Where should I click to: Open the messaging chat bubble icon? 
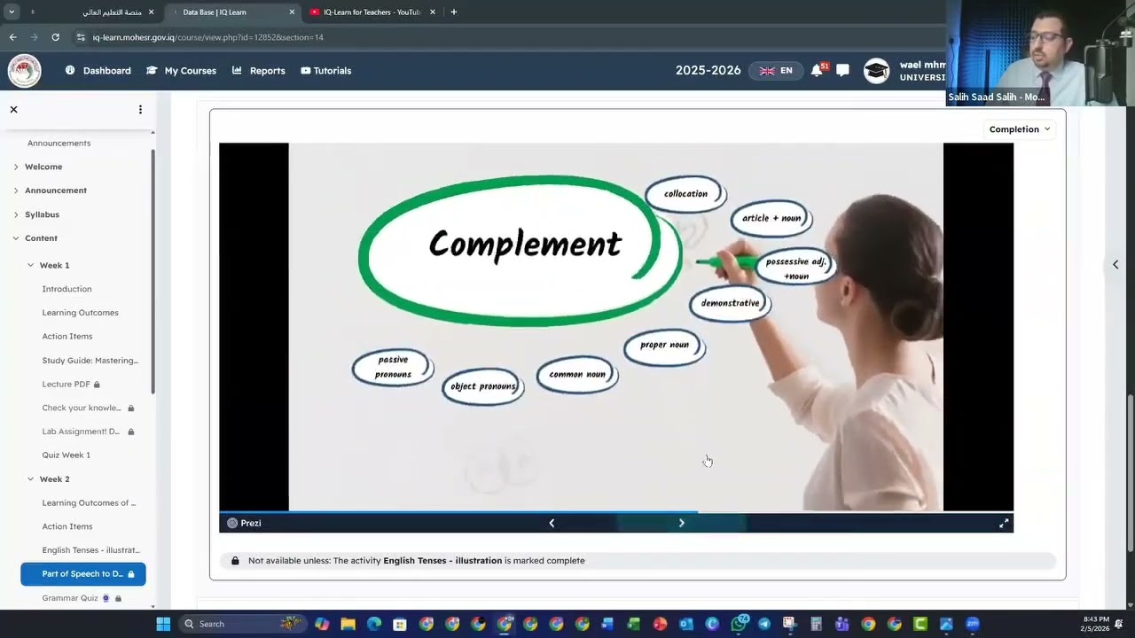842,70
